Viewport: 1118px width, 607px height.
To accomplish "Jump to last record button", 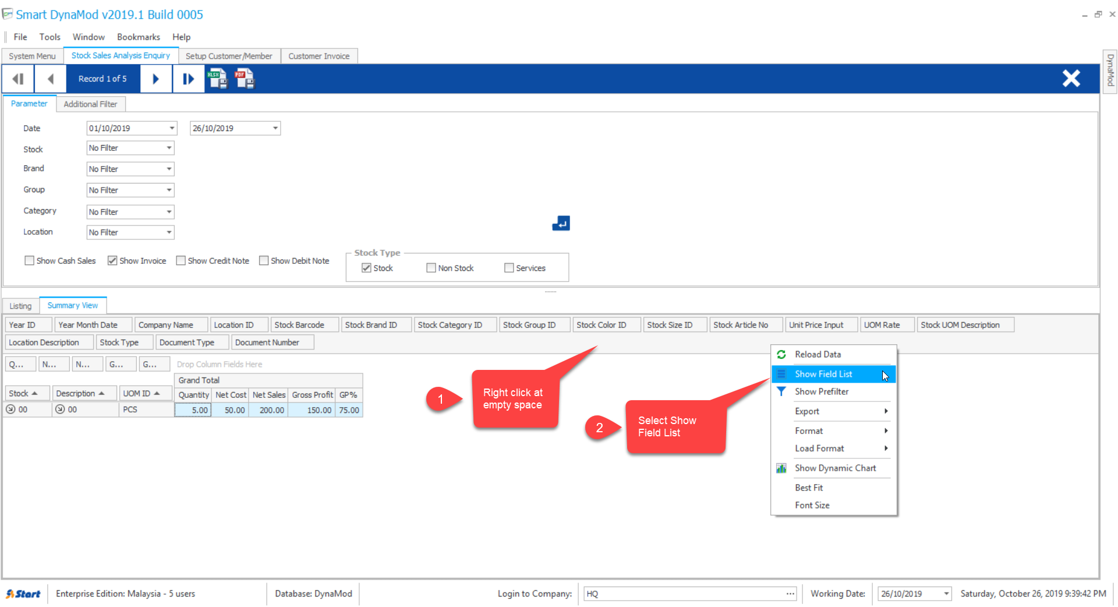I will pos(188,79).
